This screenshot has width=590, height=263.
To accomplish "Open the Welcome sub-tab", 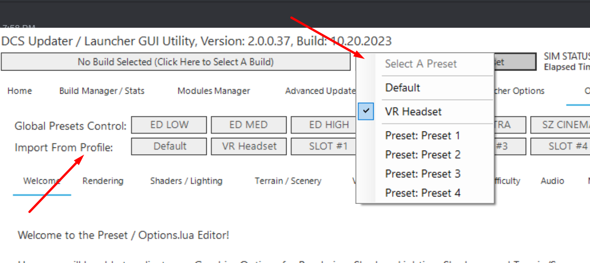I will pyautogui.click(x=42, y=181).
